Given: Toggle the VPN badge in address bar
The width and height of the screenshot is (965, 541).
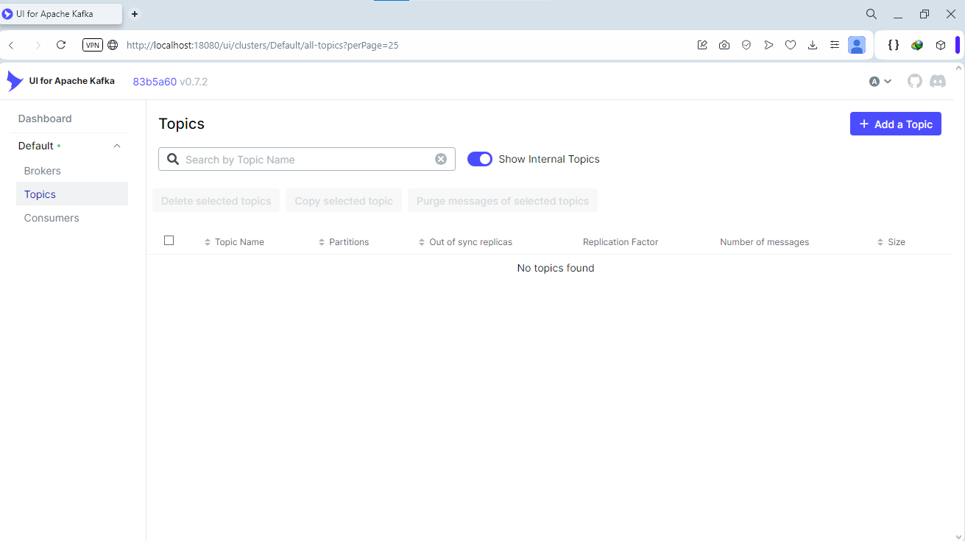Looking at the screenshot, I should click(92, 45).
